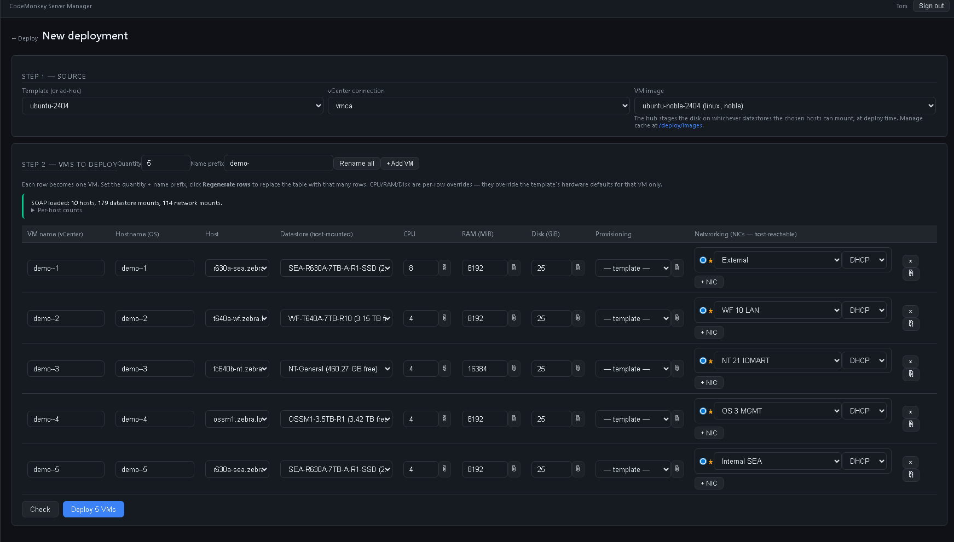
Task: Click the copy icon beside demo--3 Provisioning dropdown
Action: 677,369
